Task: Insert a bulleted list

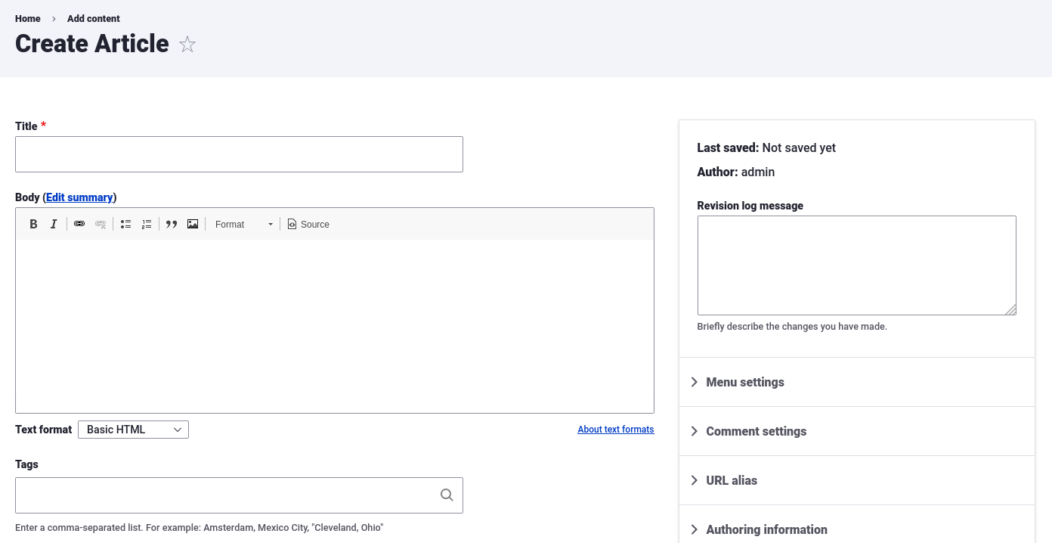Action: pos(125,224)
